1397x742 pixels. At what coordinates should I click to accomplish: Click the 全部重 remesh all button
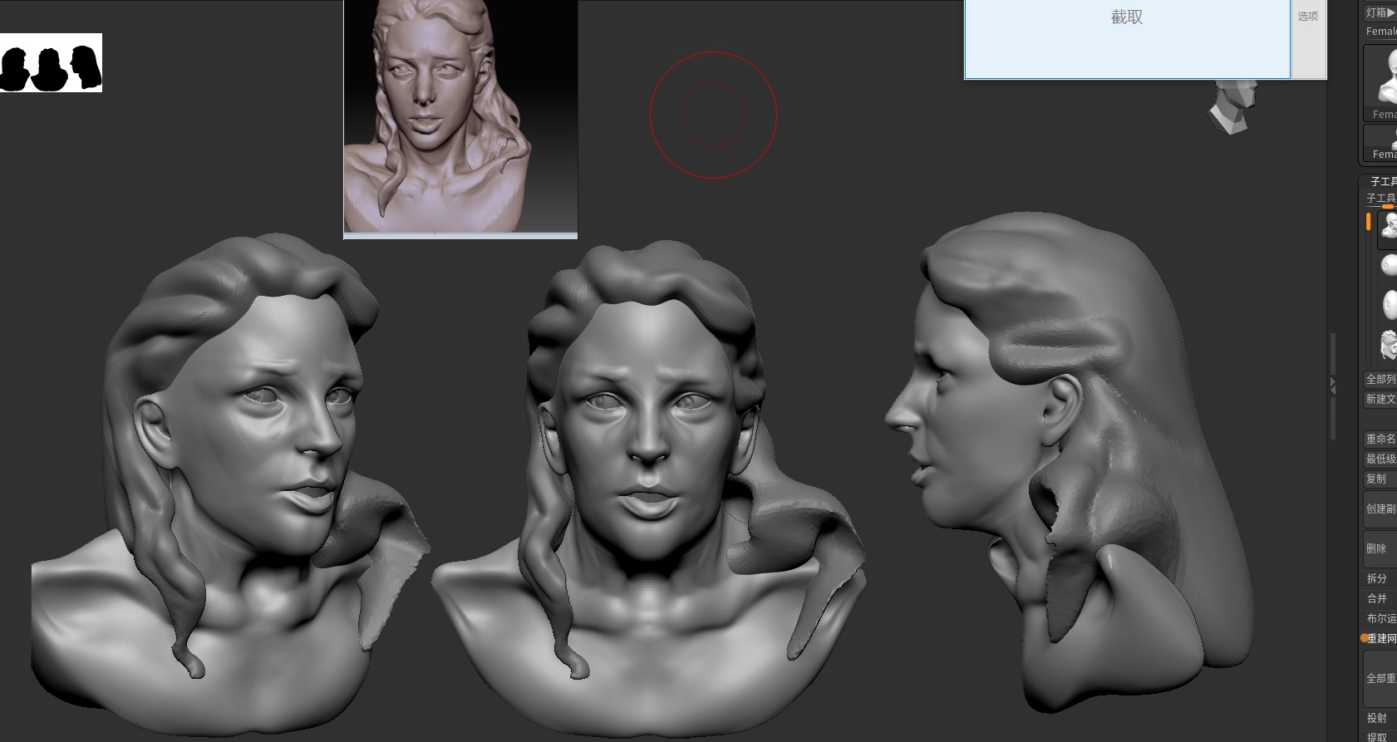pos(1380,678)
